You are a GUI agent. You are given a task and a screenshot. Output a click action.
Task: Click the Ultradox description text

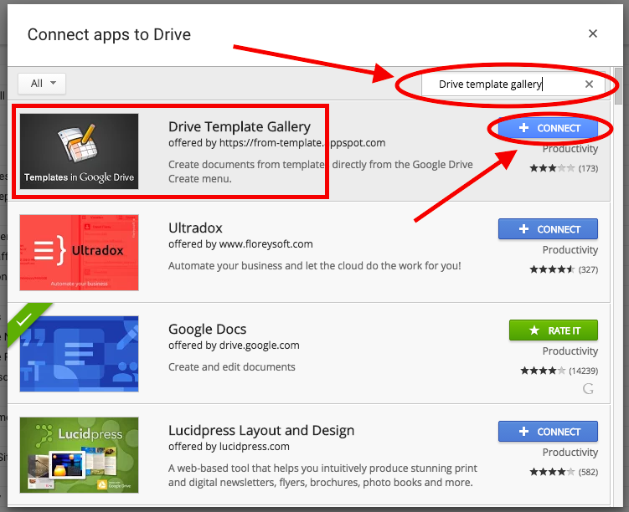[x=315, y=266]
